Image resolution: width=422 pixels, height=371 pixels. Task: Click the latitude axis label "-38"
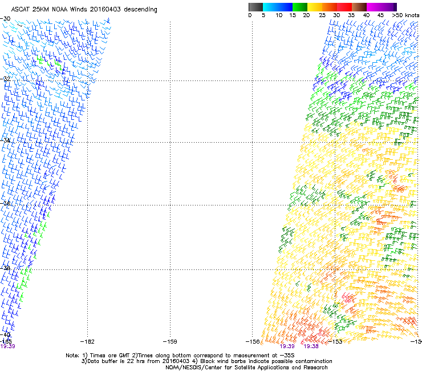click(x=5, y=268)
